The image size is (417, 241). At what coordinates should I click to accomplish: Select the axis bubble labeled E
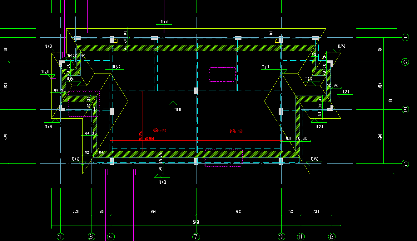pos(405,110)
